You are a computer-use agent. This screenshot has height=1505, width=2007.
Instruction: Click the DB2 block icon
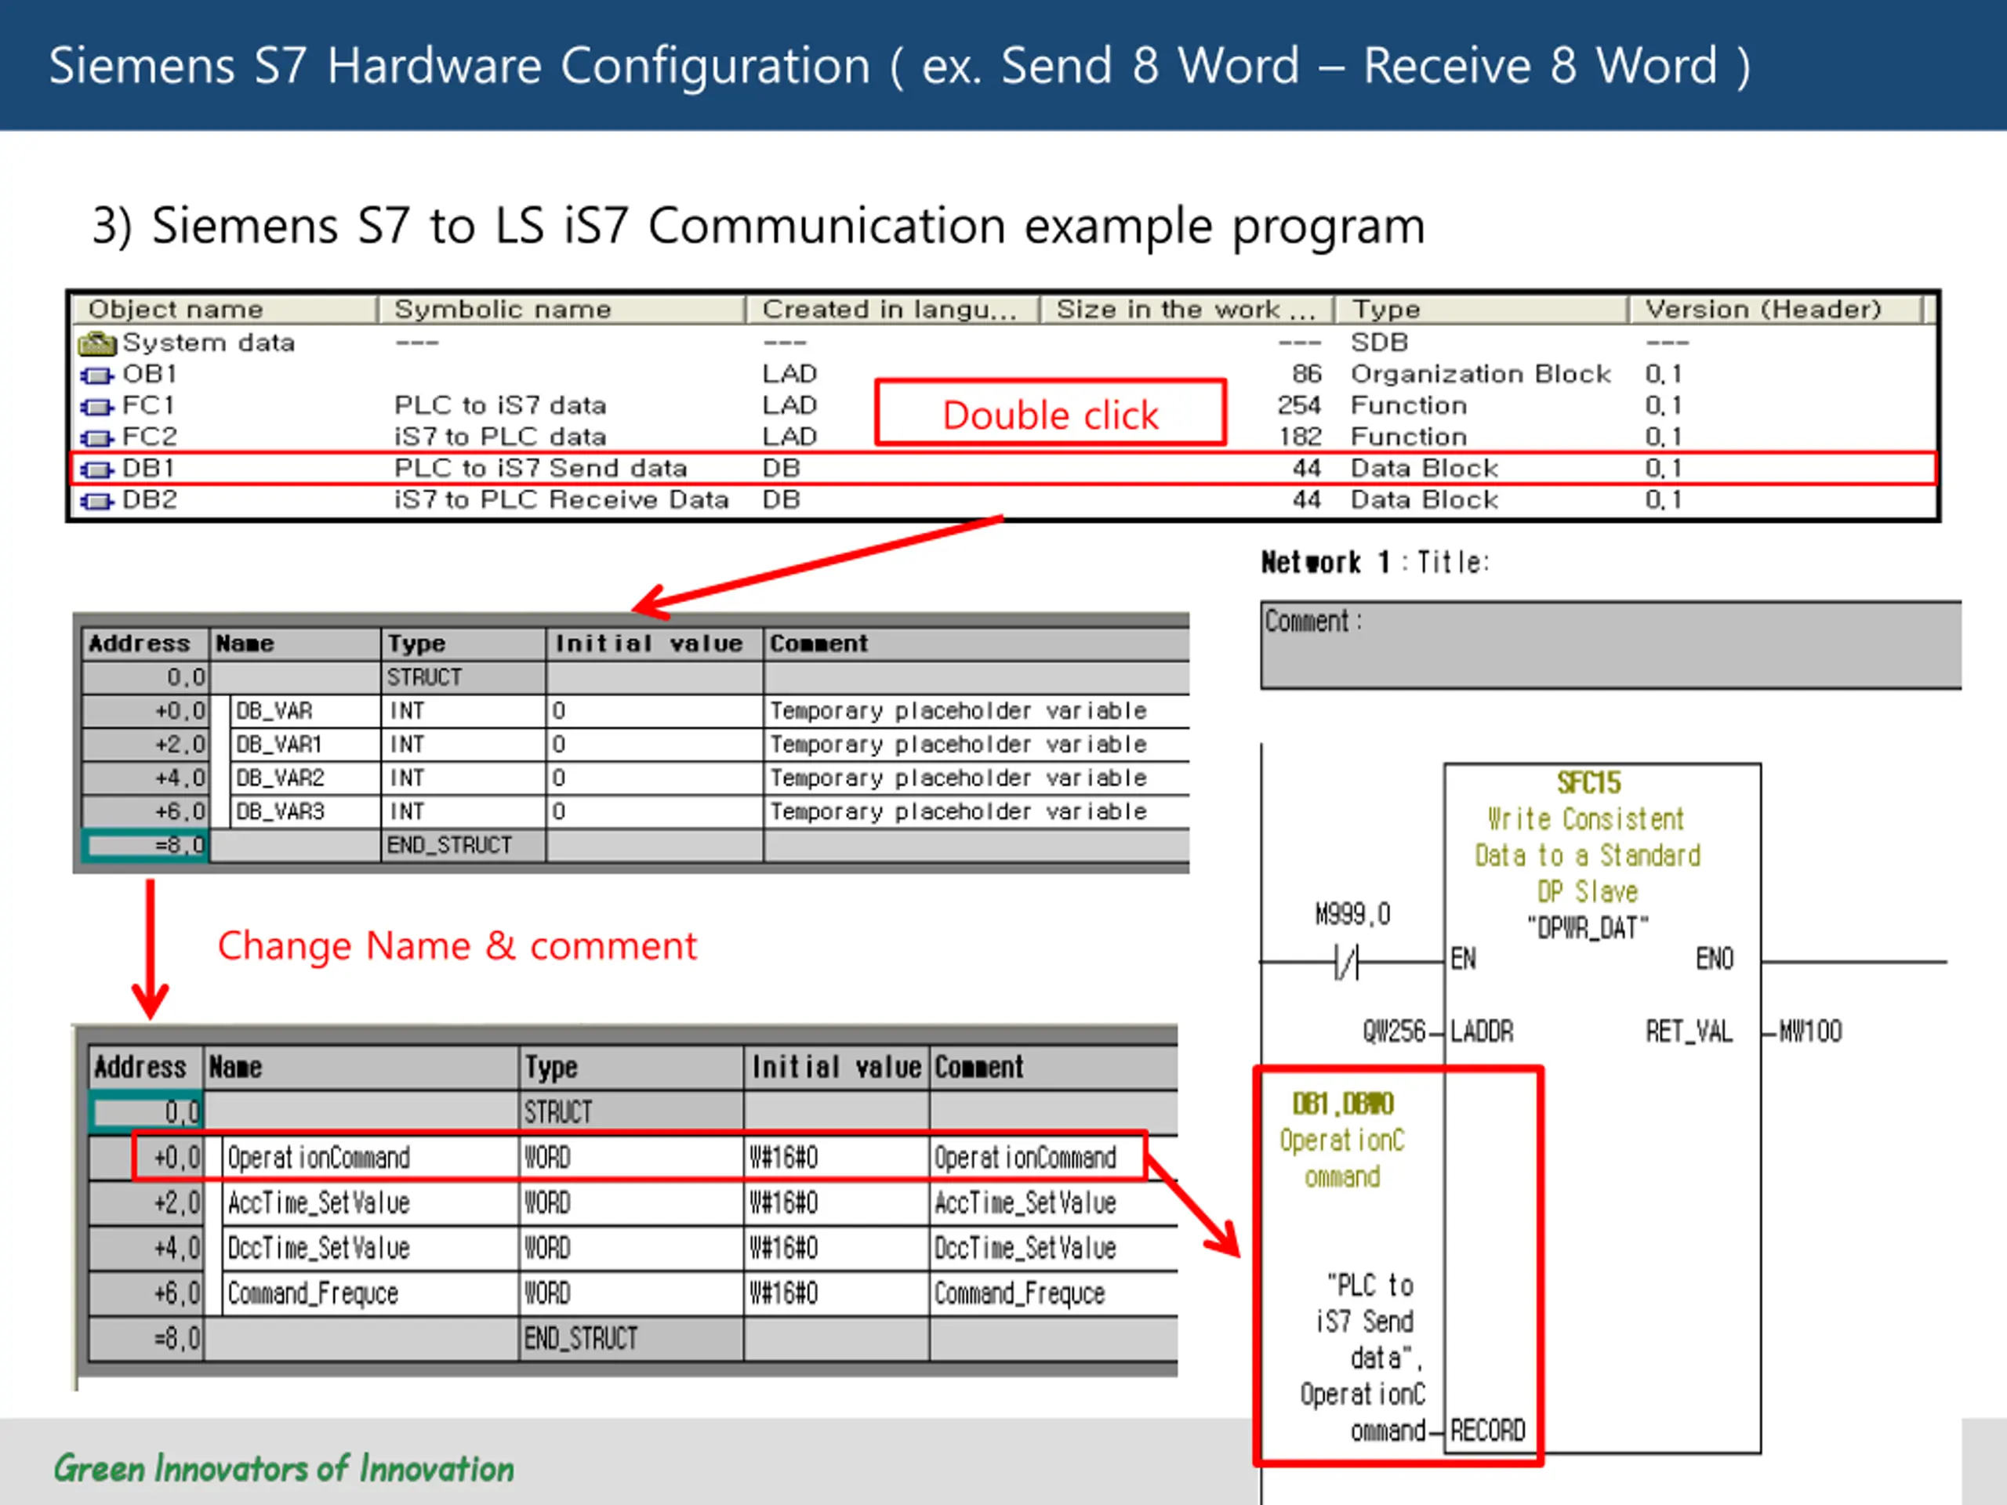coord(97,502)
